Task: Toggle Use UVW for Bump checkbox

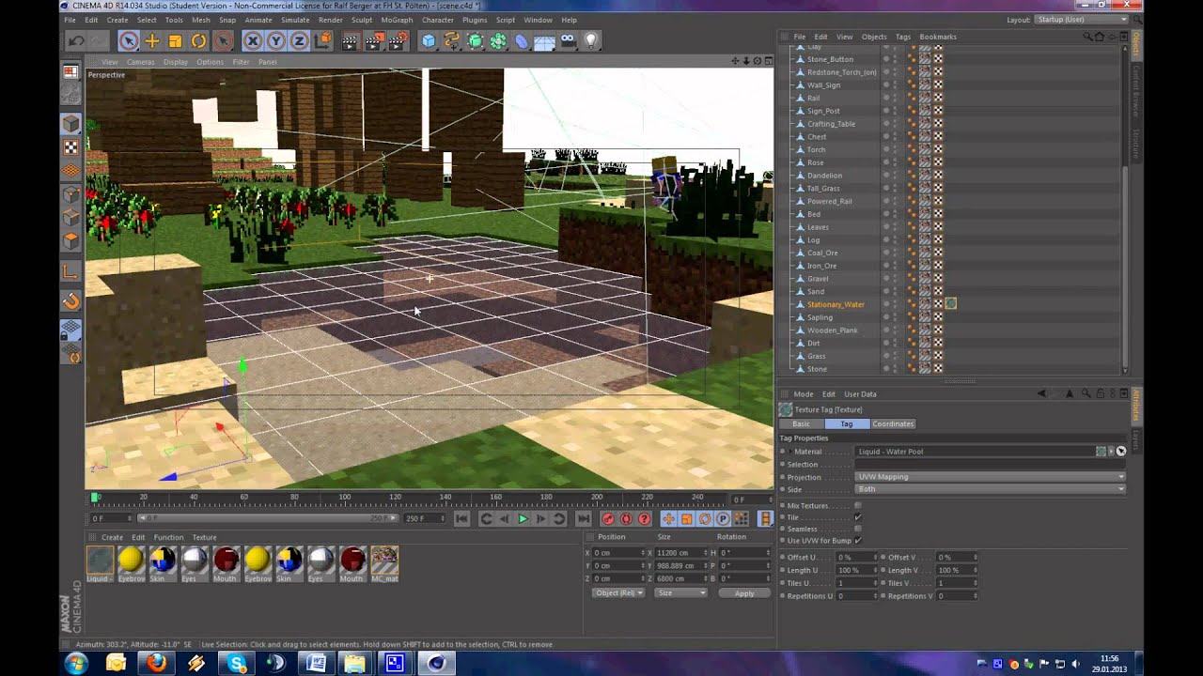Action: (x=858, y=541)
